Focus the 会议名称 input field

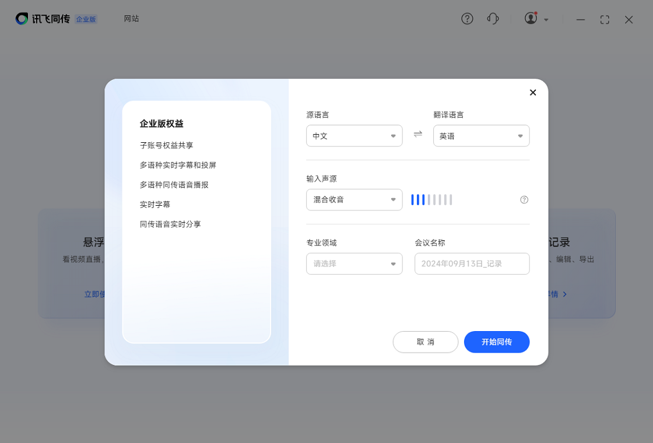pos(472,263)
